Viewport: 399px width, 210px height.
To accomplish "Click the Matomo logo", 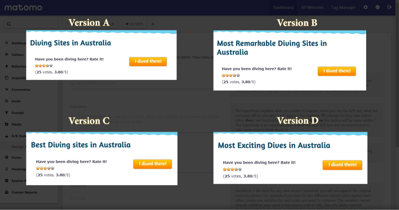I will click(23, 8).
